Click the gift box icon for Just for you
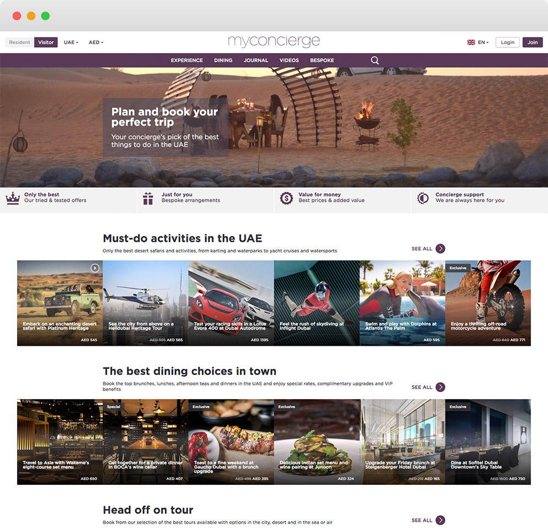The height and width of the screenshot is (530, 548). (148, 198)
